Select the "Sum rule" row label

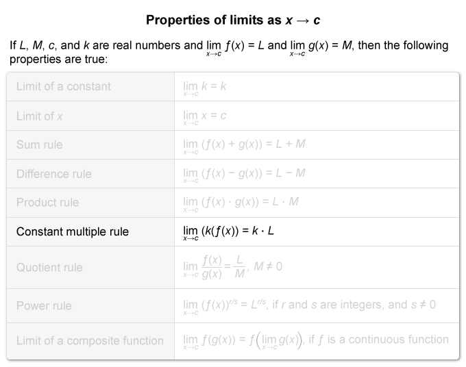click(x=39, y=145)
